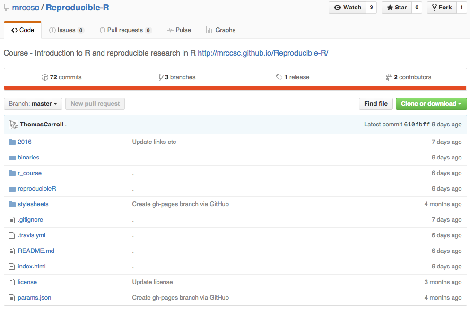470x309 pixels.
Task: Open the Branch: master dropdown
Action: [33, 104]
